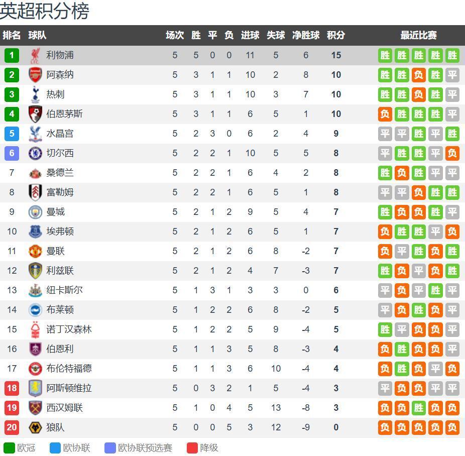This screenshot has width=465, height=456.
Task: Click the Manchester United crest icon
Action: tap(35, 251)
